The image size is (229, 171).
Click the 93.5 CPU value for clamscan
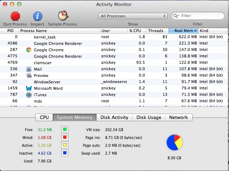140,62
